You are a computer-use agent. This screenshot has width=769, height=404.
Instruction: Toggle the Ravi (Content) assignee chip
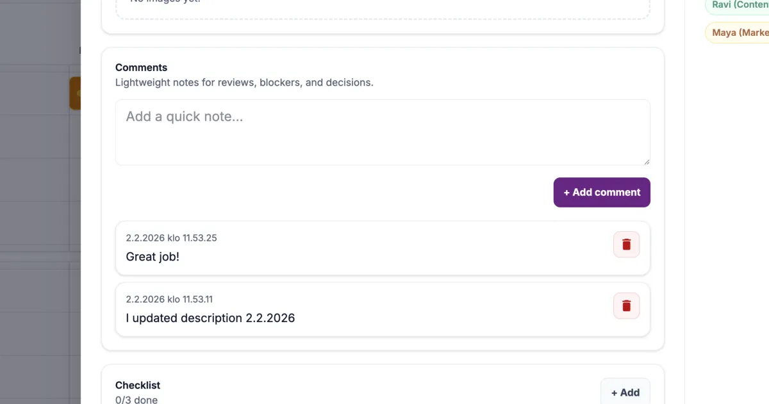pyautogui.click(x=743, y=5)
